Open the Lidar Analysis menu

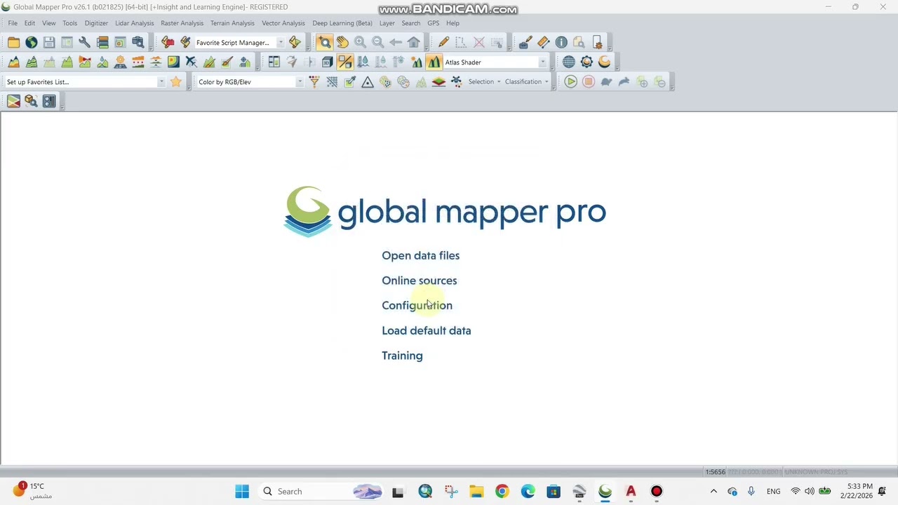pos(135,23)
